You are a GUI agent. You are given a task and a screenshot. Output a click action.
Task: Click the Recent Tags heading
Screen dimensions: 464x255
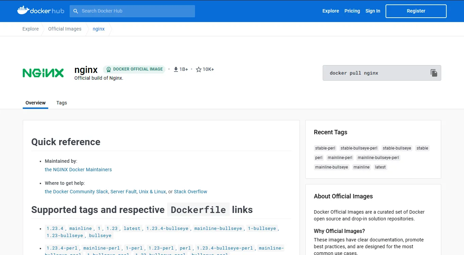click(331, 132)
